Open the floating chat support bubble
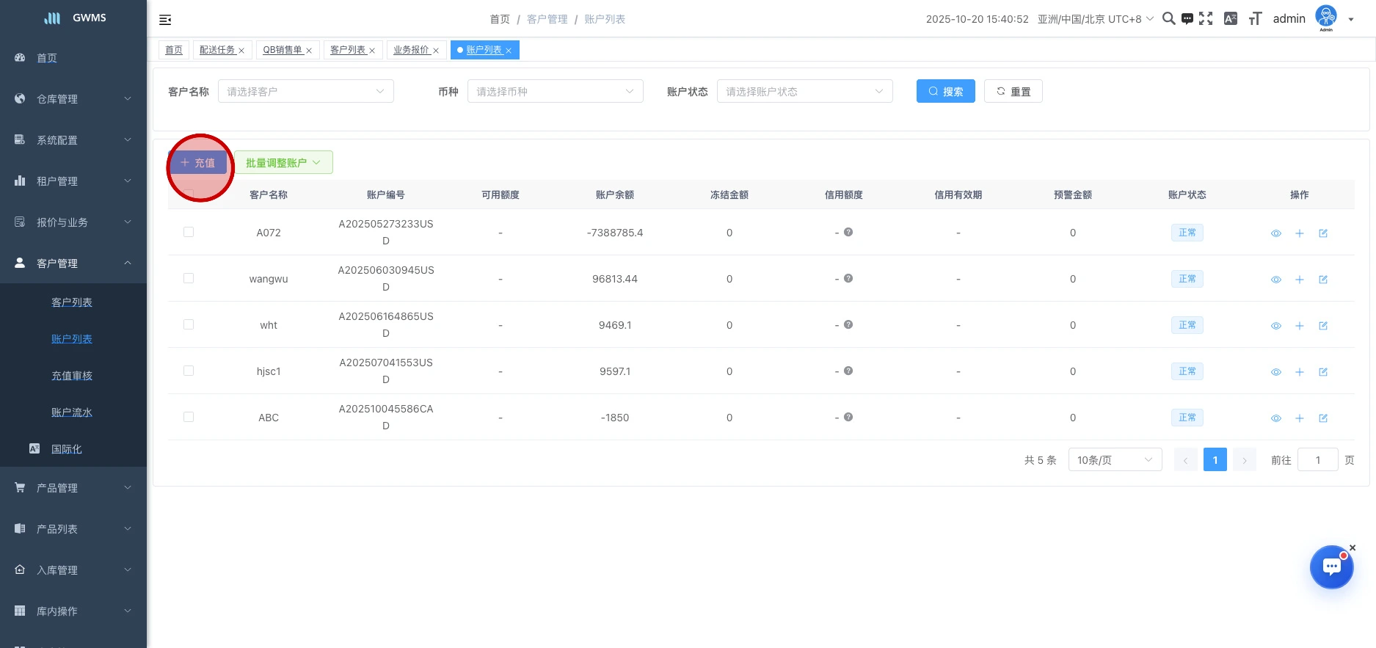The width and height of the screenshot is (1376, 648). click(x=1331, y=567)
